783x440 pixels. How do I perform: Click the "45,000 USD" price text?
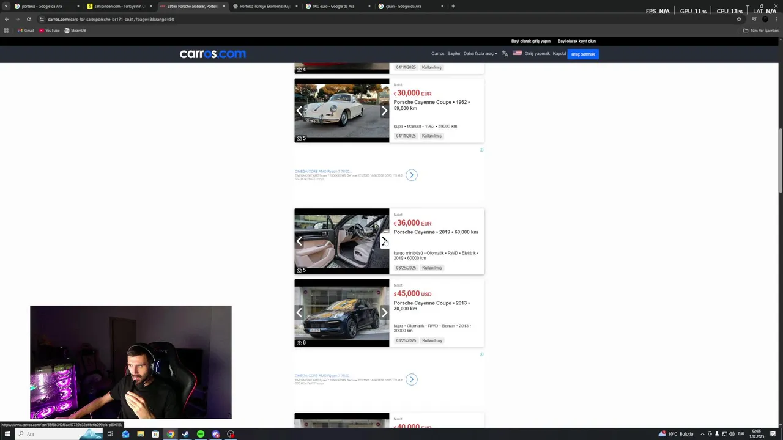(413, 294)
